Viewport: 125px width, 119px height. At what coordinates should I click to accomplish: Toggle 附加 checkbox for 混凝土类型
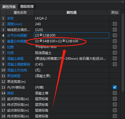click(x=115, y=58)
